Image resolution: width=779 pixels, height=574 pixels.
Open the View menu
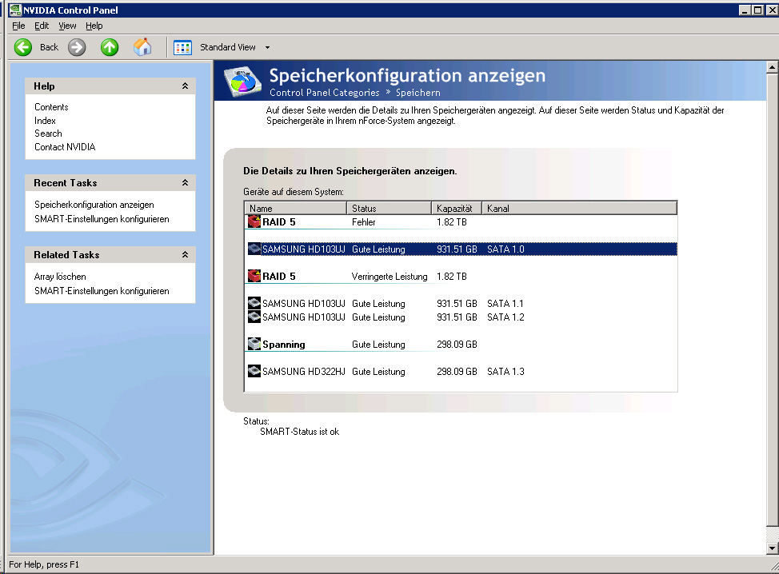[67, 26]
